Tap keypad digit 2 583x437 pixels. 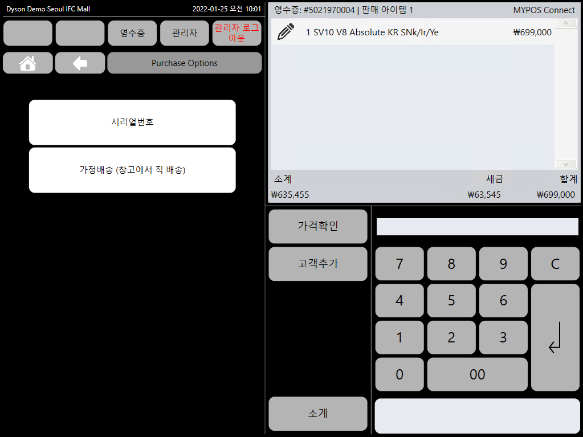point(451,337)
